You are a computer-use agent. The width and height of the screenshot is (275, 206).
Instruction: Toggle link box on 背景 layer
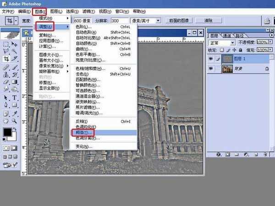[218, 69]
